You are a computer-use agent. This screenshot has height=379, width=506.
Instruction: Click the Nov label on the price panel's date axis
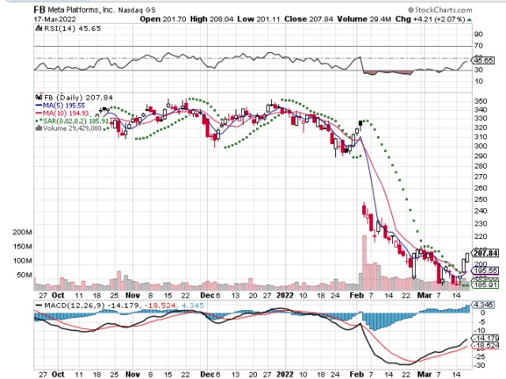(x=132, y=295)
